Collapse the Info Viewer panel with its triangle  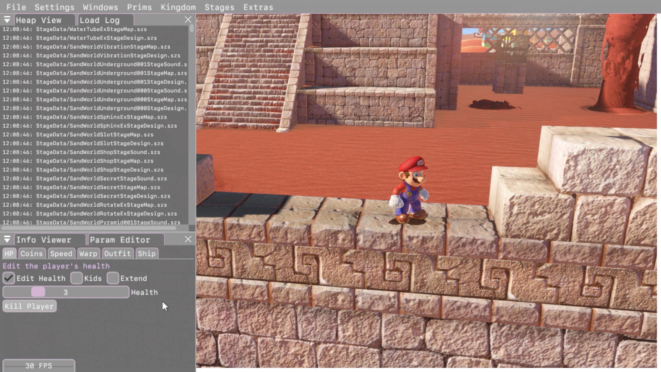[7, 239]
